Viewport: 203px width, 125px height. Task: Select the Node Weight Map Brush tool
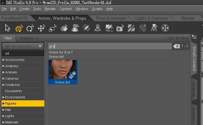tap(131, 28)
